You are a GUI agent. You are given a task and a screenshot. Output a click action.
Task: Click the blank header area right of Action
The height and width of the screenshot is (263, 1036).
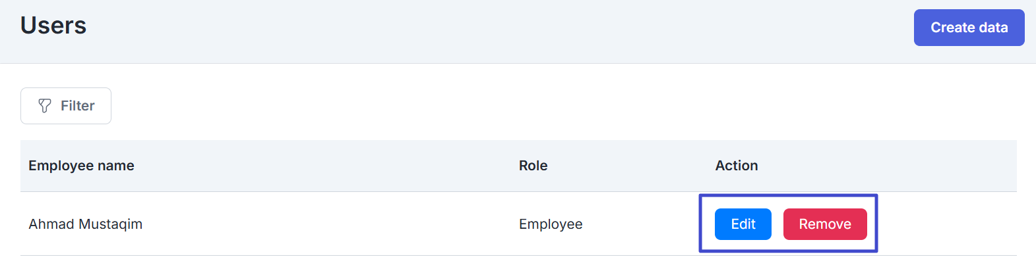(x=890, y=166)
